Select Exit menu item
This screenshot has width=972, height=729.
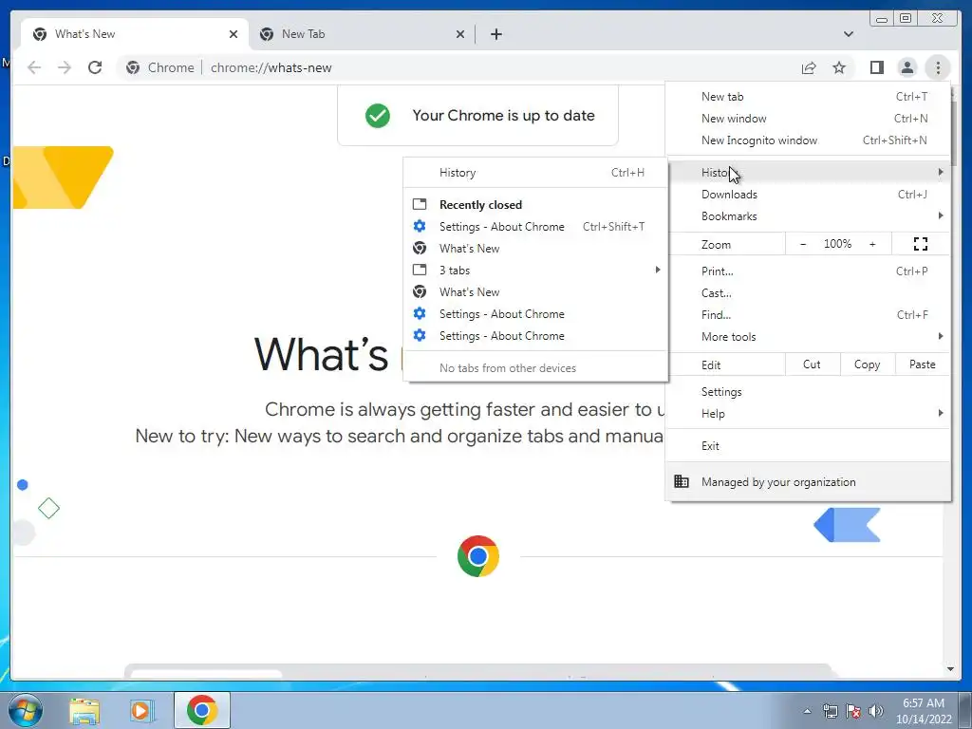[x=809, y=446]
